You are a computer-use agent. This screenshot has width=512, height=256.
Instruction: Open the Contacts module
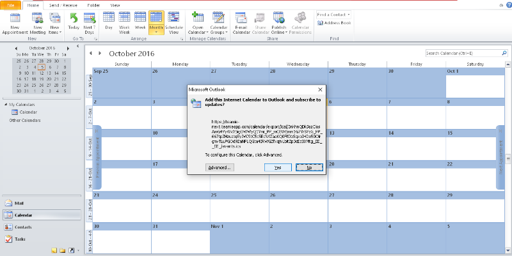pos(42,227)
